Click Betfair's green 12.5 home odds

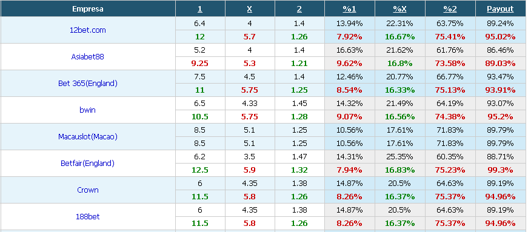click(x=199, y=170)
